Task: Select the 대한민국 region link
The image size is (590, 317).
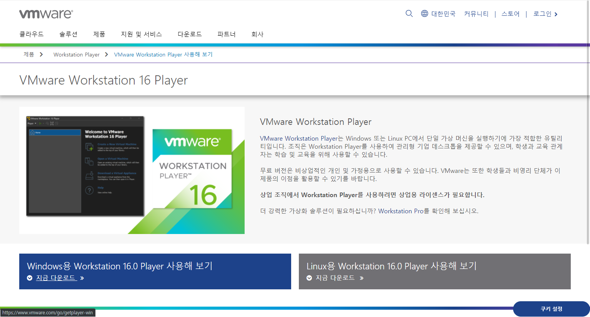Action: click(443, 14)
